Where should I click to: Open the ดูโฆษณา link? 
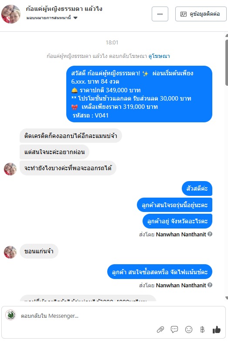[159, 56]
